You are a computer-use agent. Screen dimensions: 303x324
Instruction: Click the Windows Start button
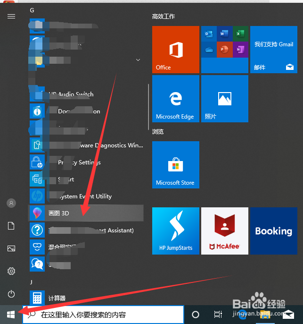pos(11,315)
